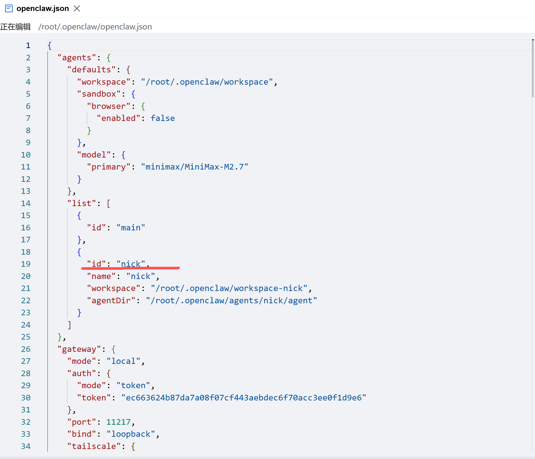
Task: Click the "name" key on line 20
Action: point(101,276)
